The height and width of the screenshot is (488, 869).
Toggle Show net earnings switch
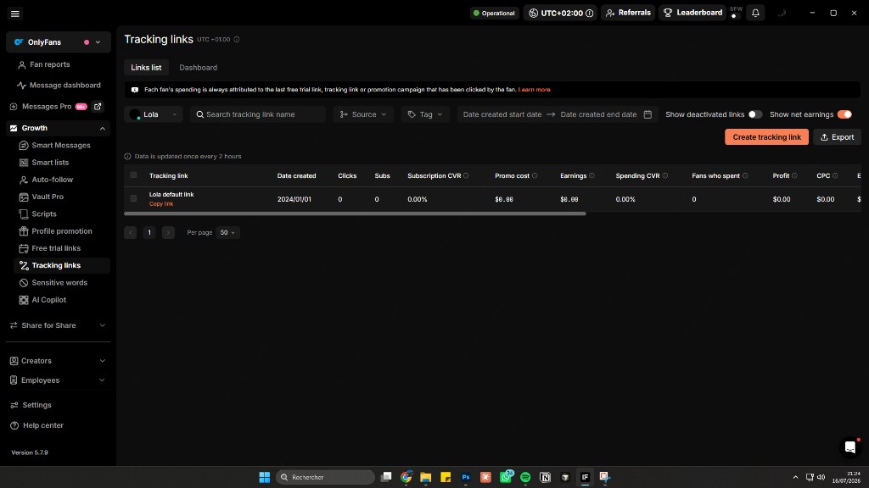[844, 114]
